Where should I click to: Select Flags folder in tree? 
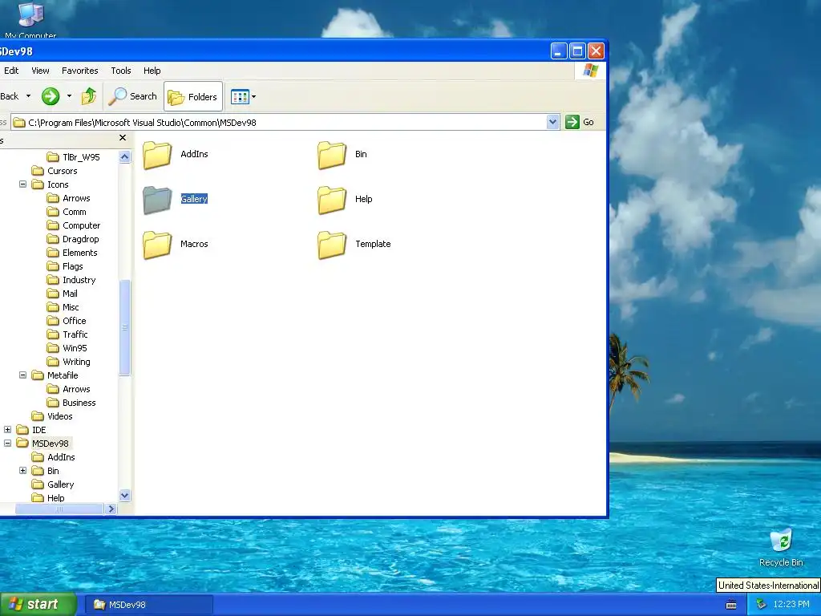65,266
